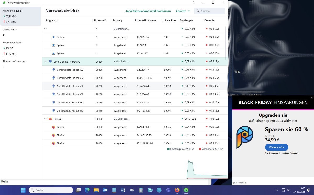This screenshot has width=314, height=195.
Task: Select the Netzwerkaktivität sidebar section
Action: pos(21,16)
